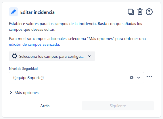
Task: Click the Siguiente button
Action: 118,106
